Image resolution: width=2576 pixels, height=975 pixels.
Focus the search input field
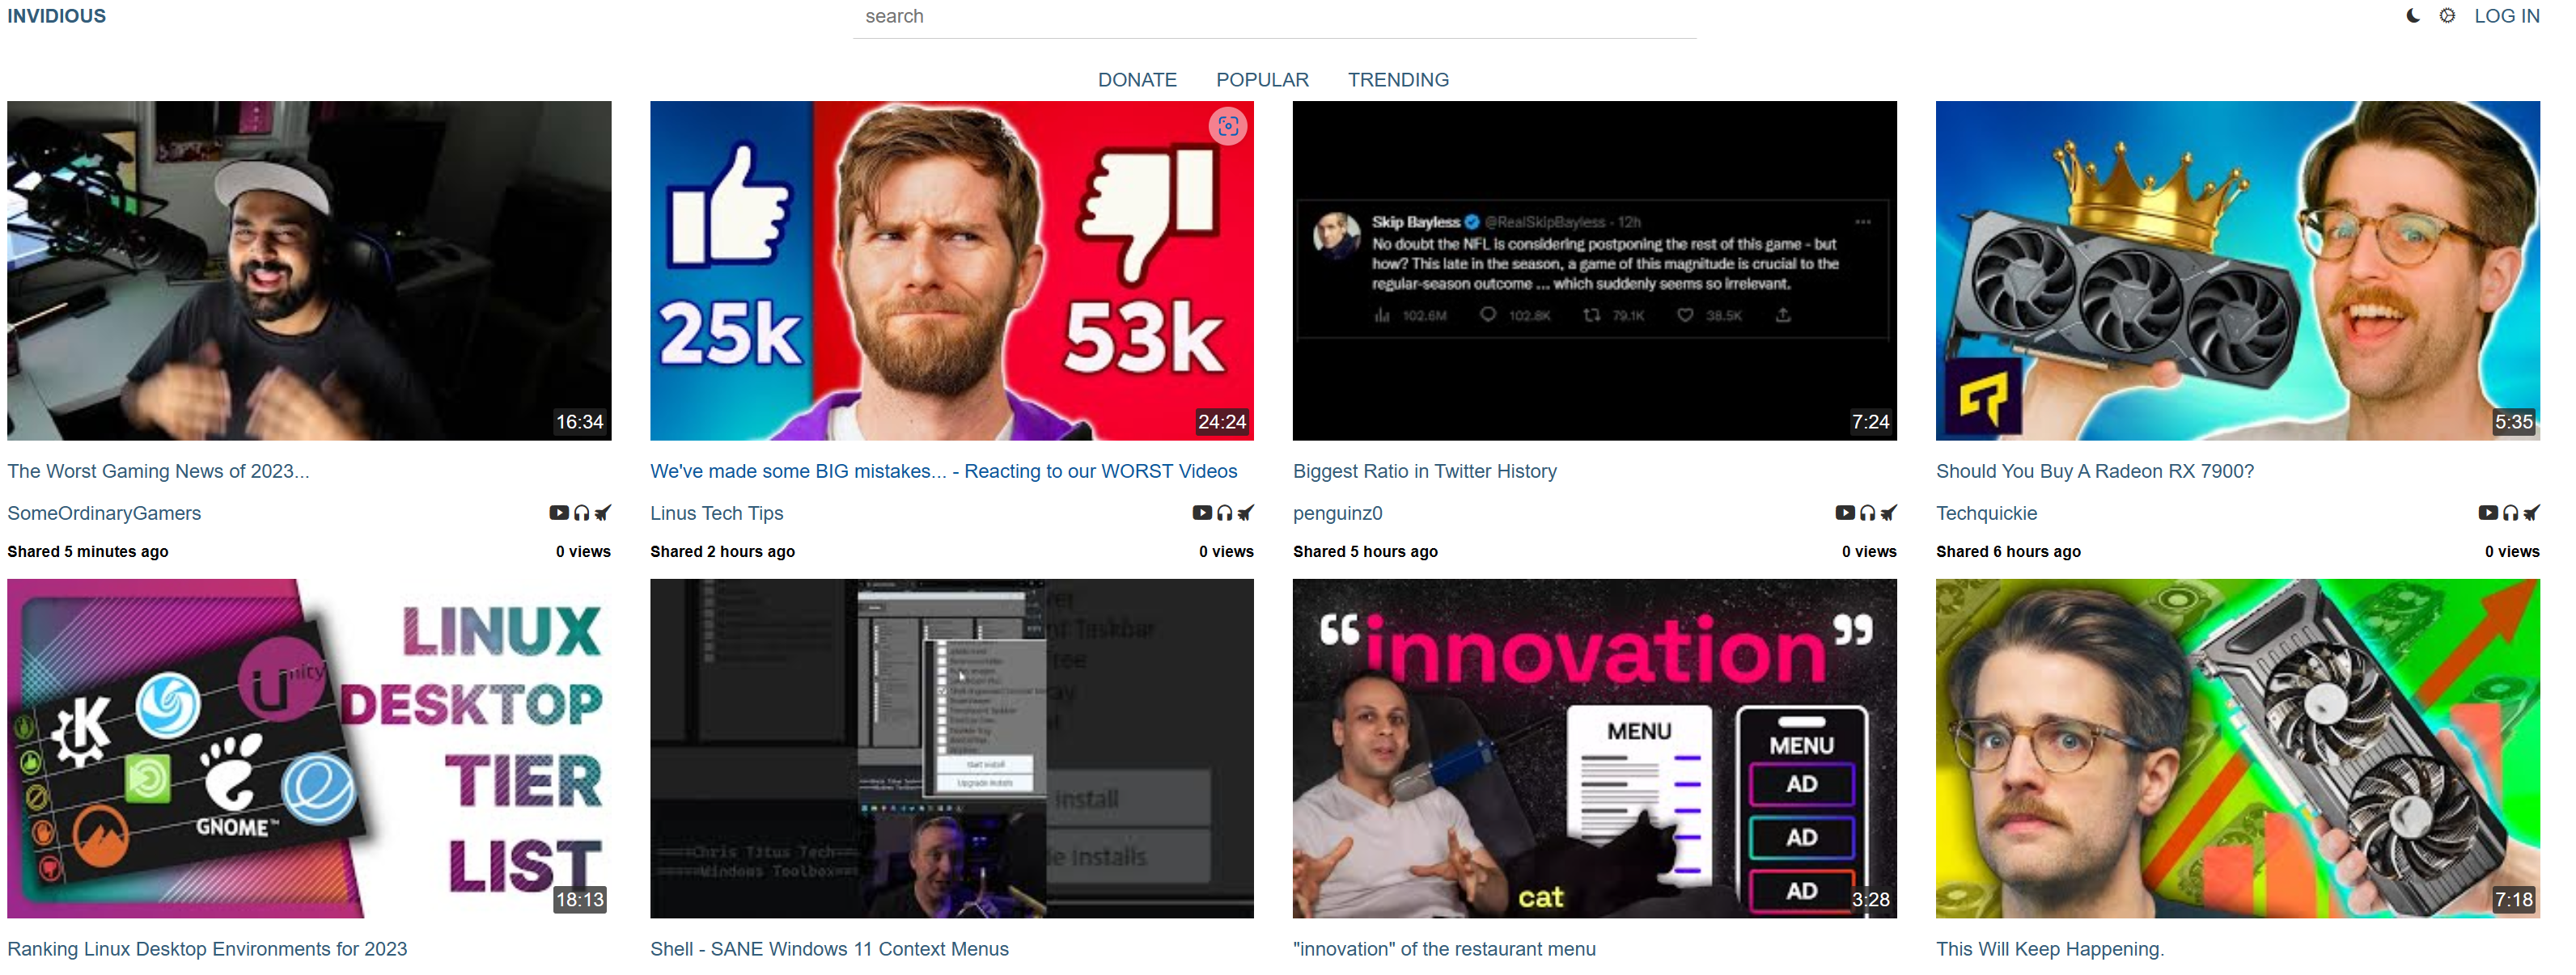[x=1274, y=17]
